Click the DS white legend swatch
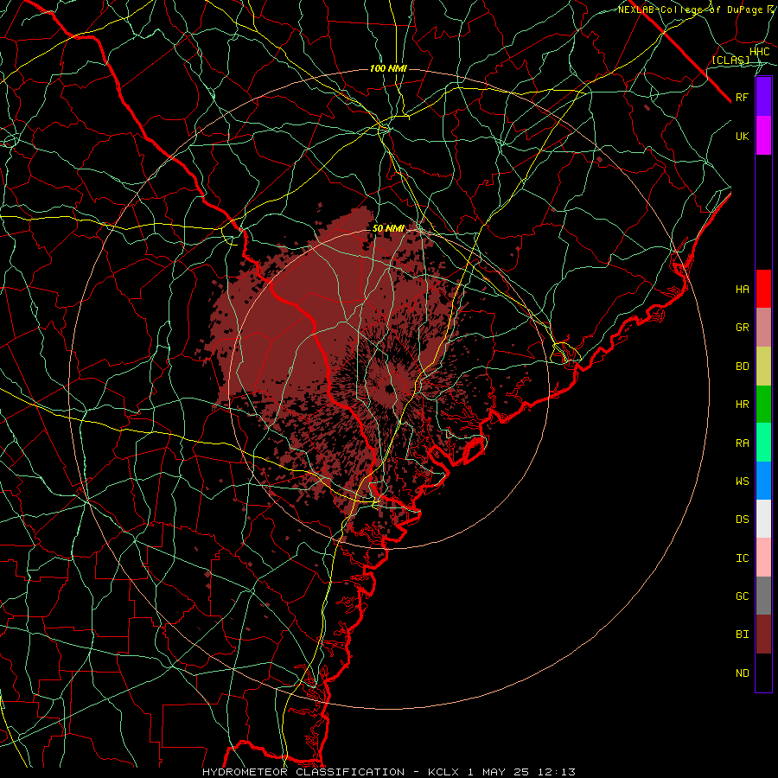 [x=763, y=519]
